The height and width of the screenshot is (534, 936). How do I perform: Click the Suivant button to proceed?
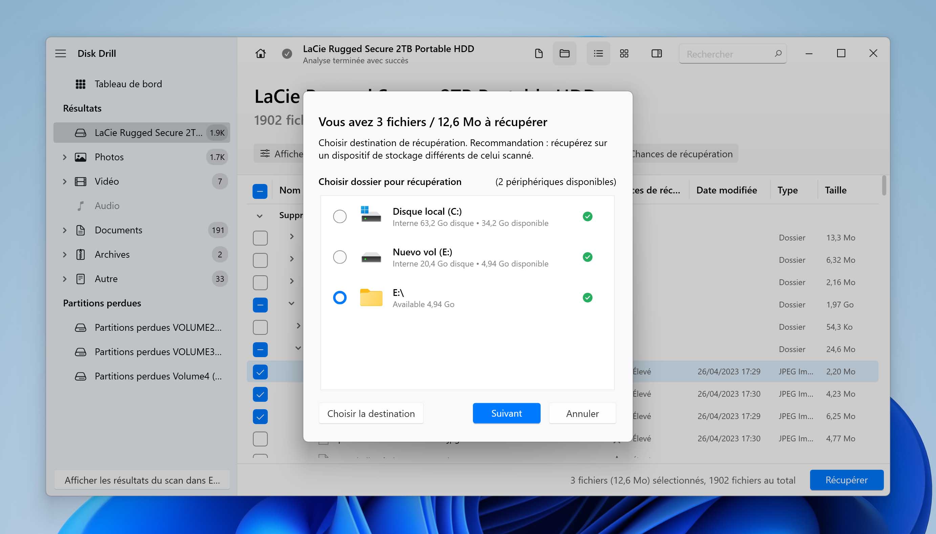click(507, 413)
